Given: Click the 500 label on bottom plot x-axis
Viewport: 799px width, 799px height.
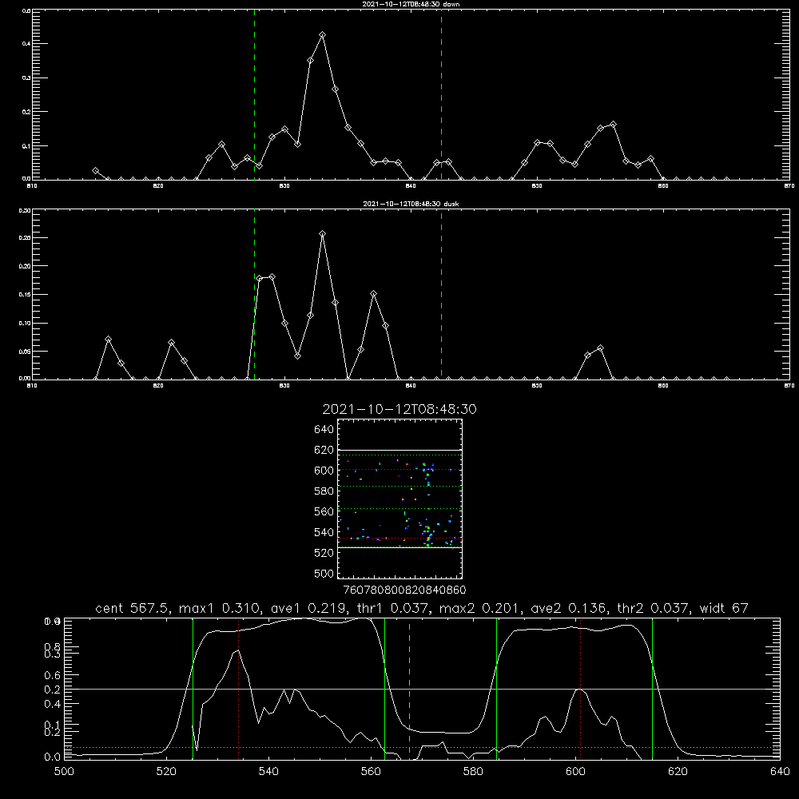Looking at the screenshot, I should pyautogui.click(x=64, y=772).
